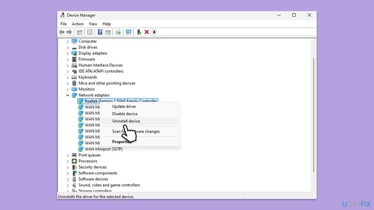This screenshot has width=374, height=210.
Task: Click the red X Uninstall device toolbar icon
Action: tap(147, 32)
